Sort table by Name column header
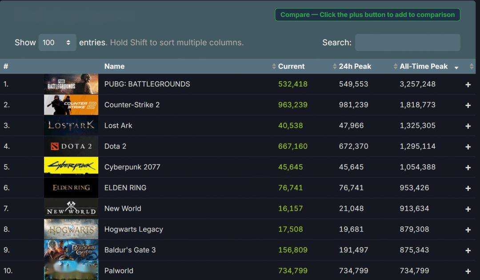Screen dimensions: 480x280 tap(114, 67)
